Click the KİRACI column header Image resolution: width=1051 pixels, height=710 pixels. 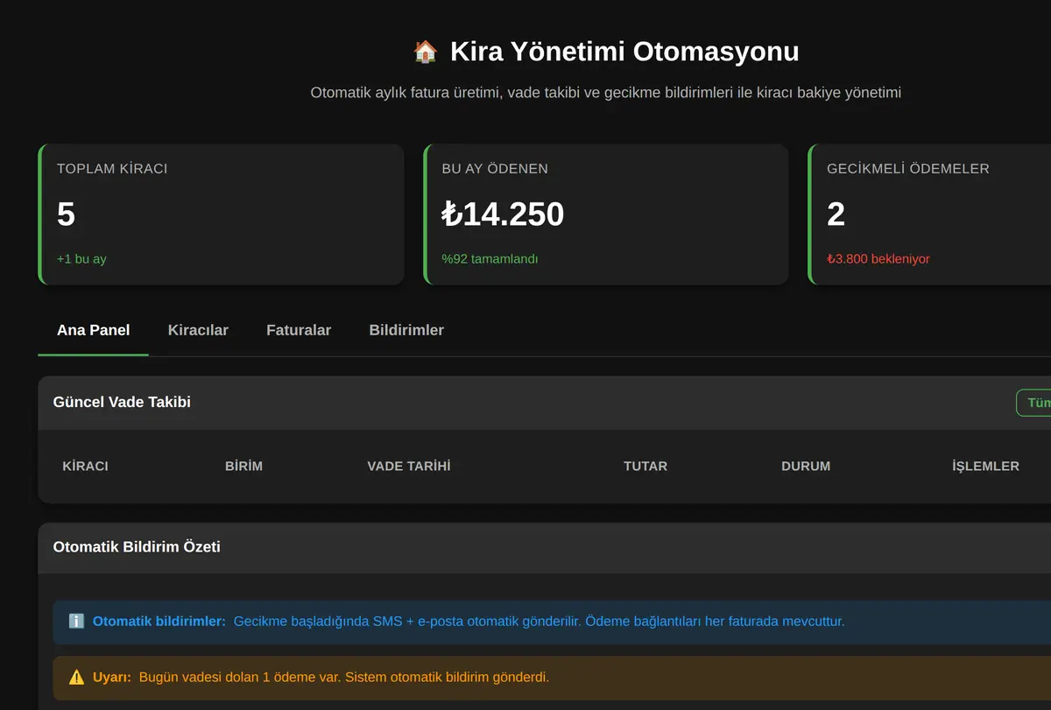(86, 467)
